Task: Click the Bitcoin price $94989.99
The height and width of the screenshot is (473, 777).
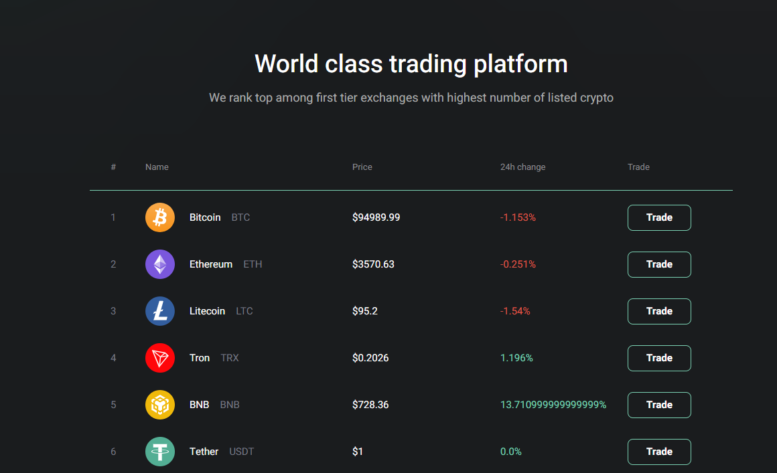Action: [376, 217]
